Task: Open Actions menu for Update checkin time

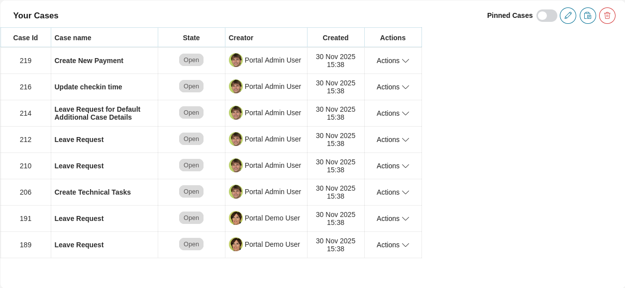Action: [x=393, y=87]
